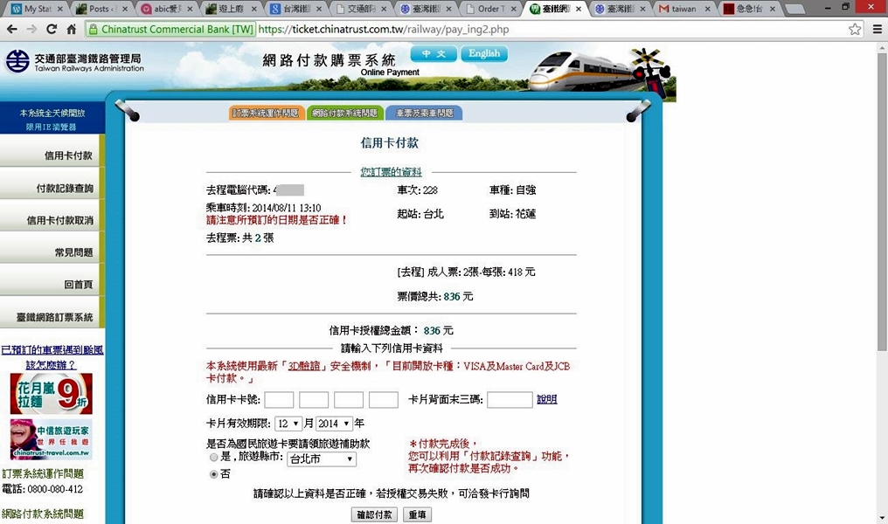Select the 是 radio button for travel card

[x=214, y=458]
